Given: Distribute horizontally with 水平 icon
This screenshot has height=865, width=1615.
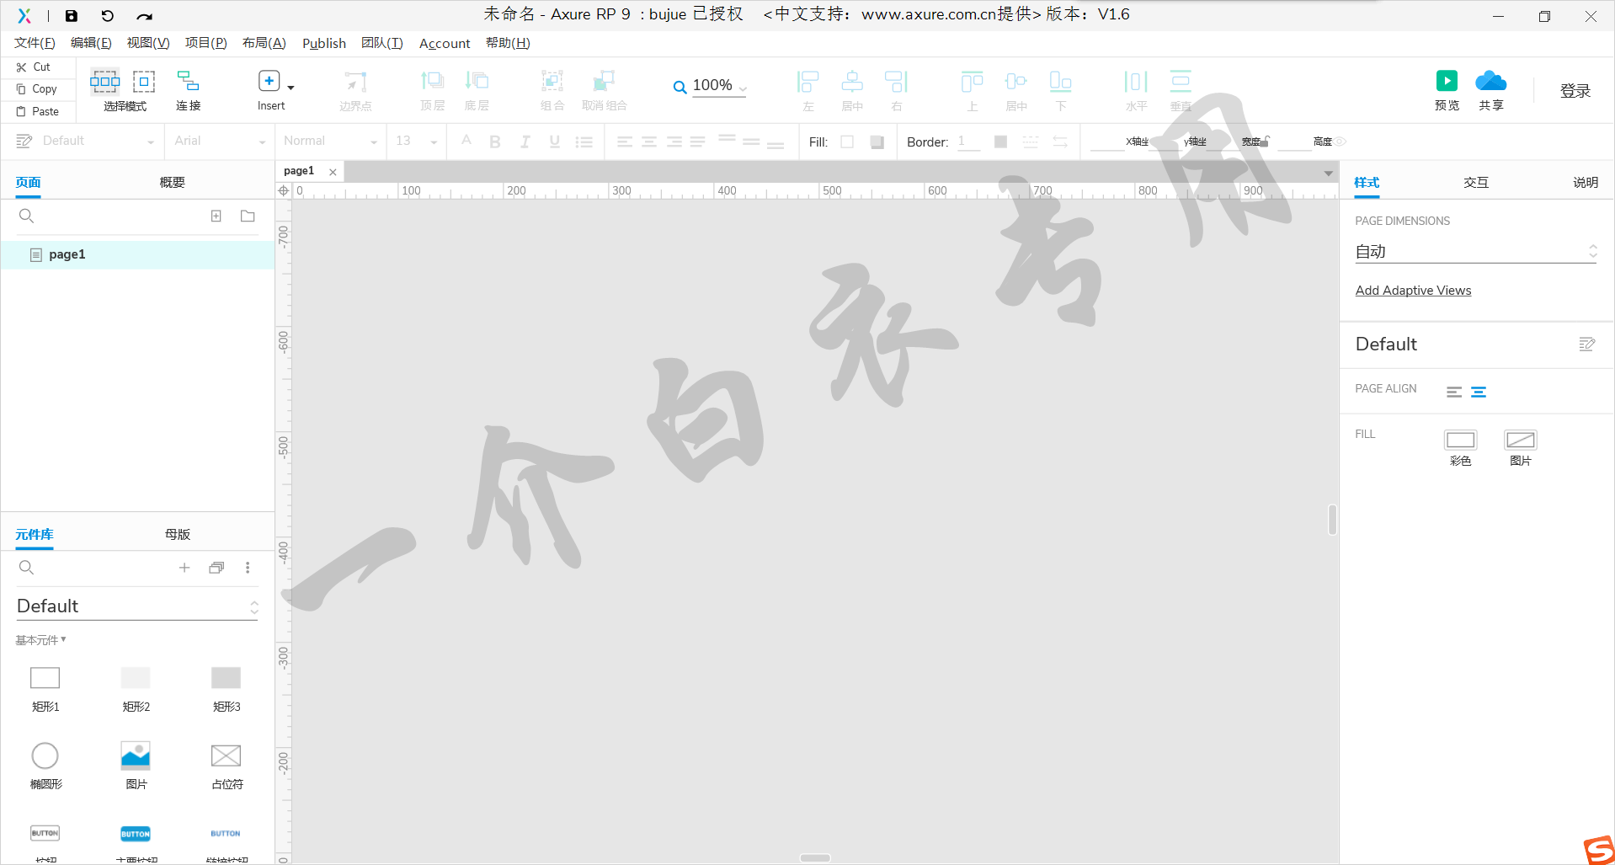Looking at the screenshot, I should [1136, 82].
